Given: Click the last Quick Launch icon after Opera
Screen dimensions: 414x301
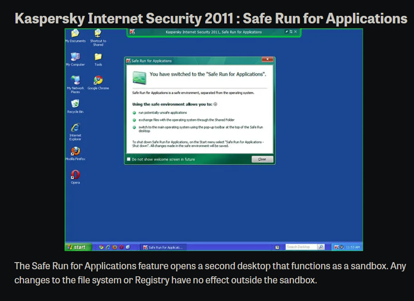Looking at the screenshot, I should (128, 247).
